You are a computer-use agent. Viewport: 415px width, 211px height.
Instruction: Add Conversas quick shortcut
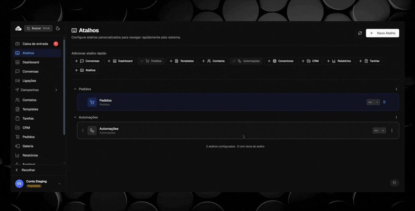(x=87, y=61)
